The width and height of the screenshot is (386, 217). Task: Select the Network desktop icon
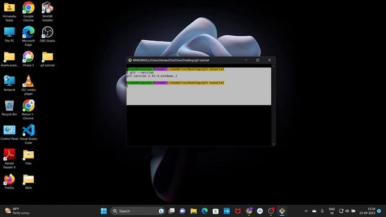[10, 83]
